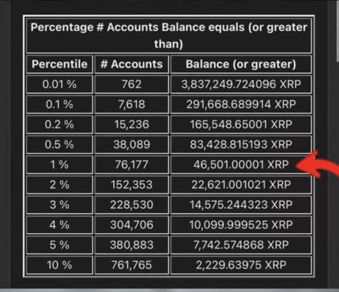The width and height of the screenshot is (339, 292).
Task: Click the red arrow pointing at 1% row
Action: click(x=317, y=165)
